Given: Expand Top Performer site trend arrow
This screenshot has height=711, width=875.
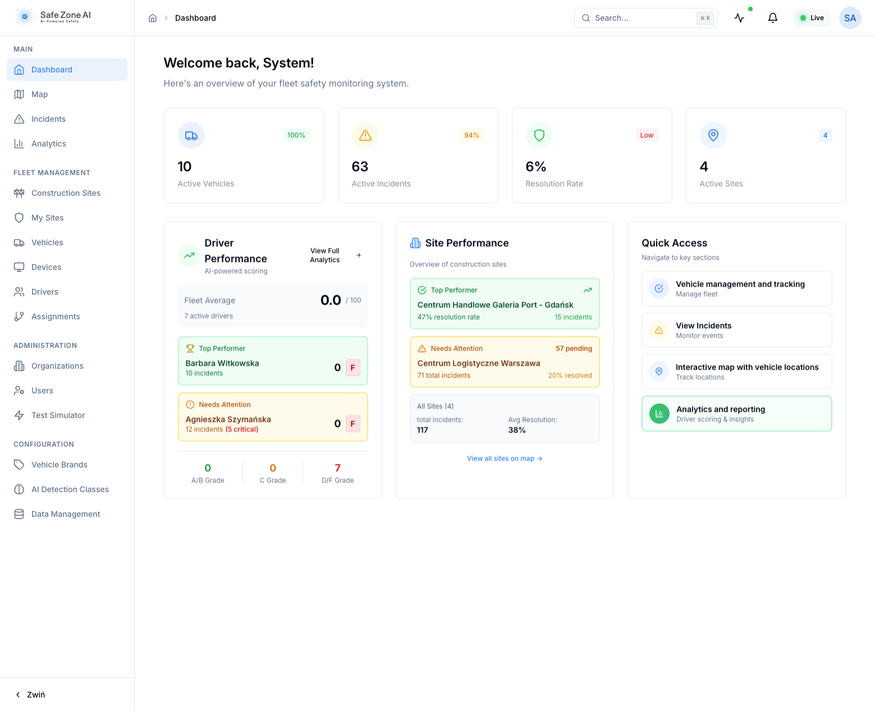Looking at the screenshot, I should click(588, 290).
